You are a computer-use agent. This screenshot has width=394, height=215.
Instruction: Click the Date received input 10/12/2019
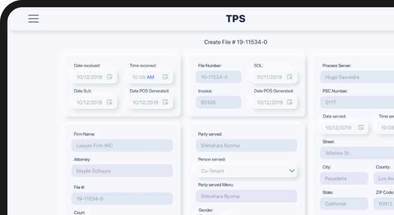point(94,77)
